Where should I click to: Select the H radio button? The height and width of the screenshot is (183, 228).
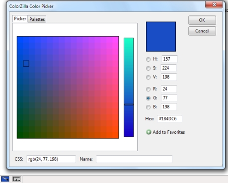(x=148, y=59)
